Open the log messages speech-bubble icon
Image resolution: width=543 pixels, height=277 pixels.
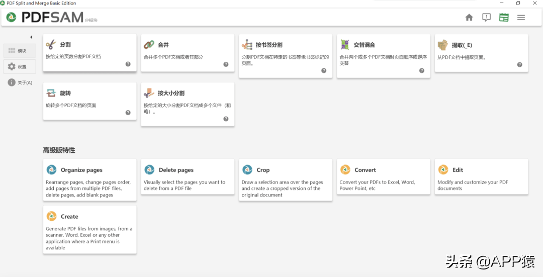pyautogui.click(x=487, y=17)
